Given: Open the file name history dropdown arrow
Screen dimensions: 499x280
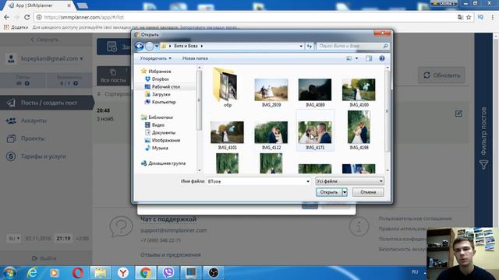Looking at the screenshot, I should pyautogui.click(x=308, y=181).
